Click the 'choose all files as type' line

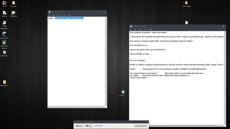click(139, 54)
